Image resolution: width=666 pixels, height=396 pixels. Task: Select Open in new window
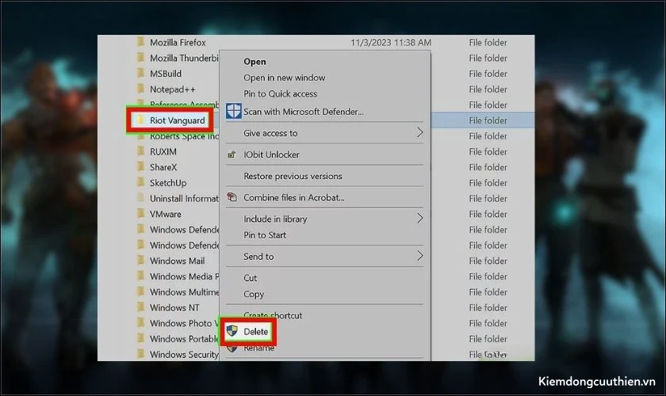pyautogui.click(x=284, y=78)
